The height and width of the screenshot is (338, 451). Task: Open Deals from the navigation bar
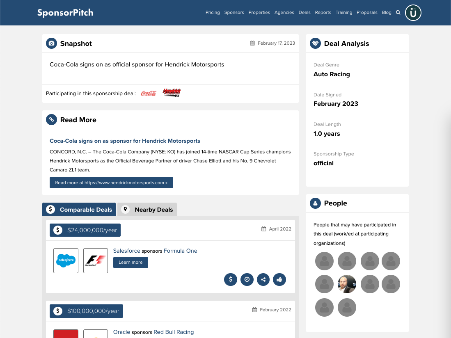304,12
